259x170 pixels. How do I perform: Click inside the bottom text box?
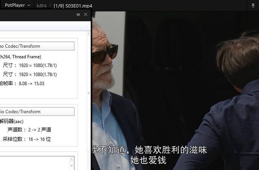coord(34,162)
